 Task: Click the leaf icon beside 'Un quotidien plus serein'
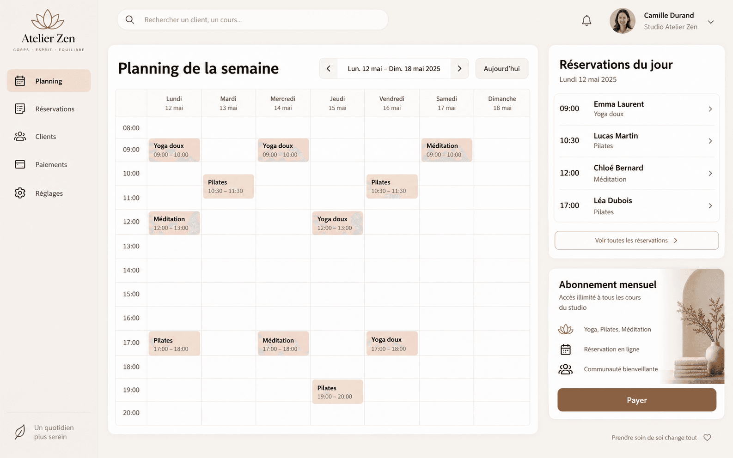pos(20,432)
